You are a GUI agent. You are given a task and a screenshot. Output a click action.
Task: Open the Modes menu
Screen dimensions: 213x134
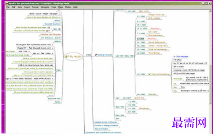click(68, 7)
